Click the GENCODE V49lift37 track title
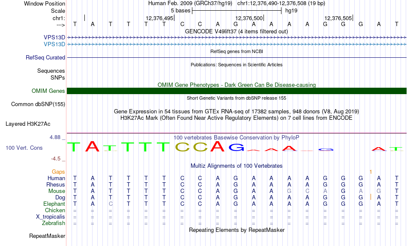Image resolution: width=407 pixels, height=246 pixels. pyautogui.click(x=236, y=32)
